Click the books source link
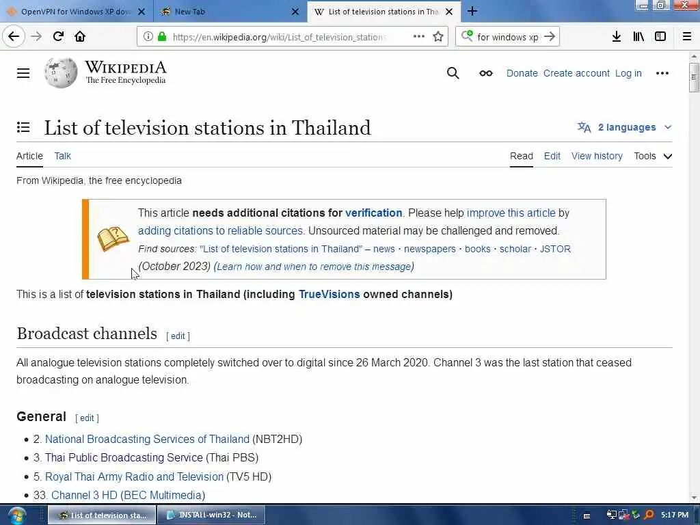The height and width of the screenshot is (525, 700). [478, 249]
